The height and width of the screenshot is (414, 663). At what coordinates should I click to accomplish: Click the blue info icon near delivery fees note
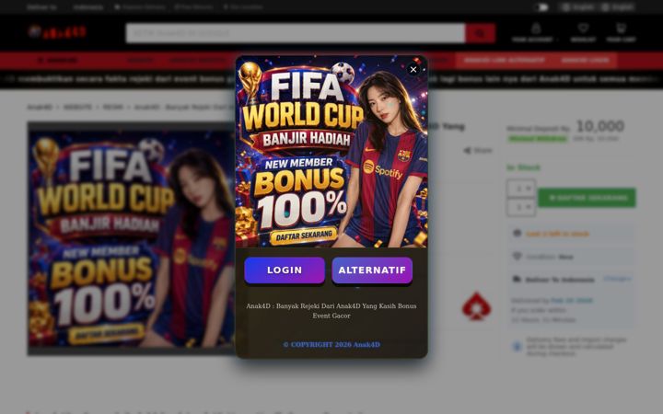[517, 347]
